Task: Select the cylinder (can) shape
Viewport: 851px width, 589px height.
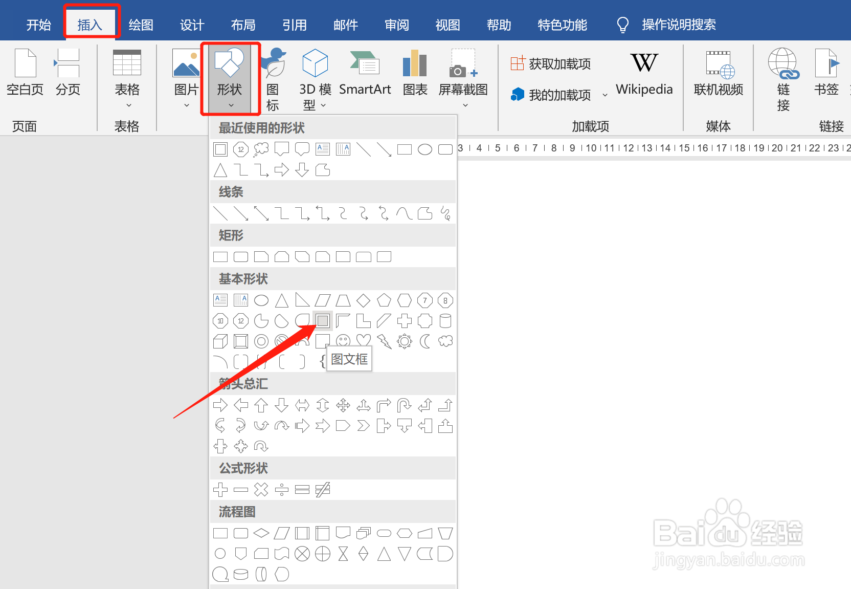Action: pyautogui.click(x=445, y=321)
